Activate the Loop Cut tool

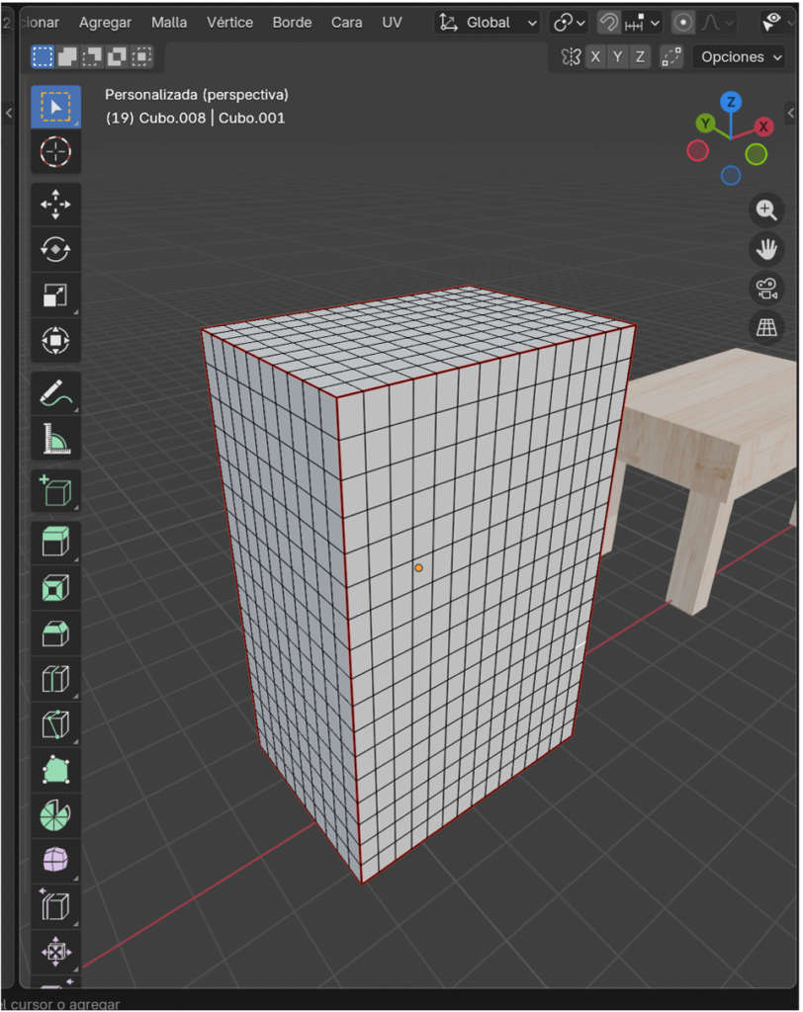(x=55, y=679)
